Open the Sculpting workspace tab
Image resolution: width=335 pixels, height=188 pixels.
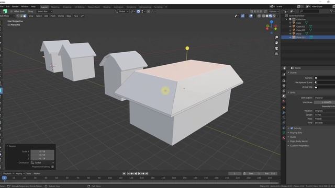67,7
